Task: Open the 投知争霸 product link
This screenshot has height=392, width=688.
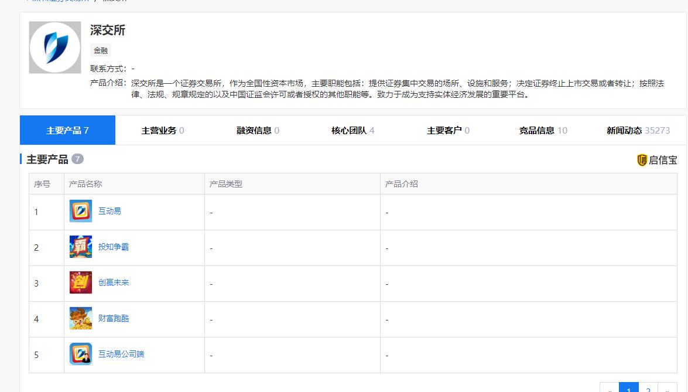Action: pos(114,247)
